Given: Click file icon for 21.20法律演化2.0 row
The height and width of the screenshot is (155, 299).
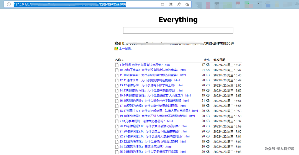Looking at the screenshot, I should pyautogui.click(x=117, y=131).
